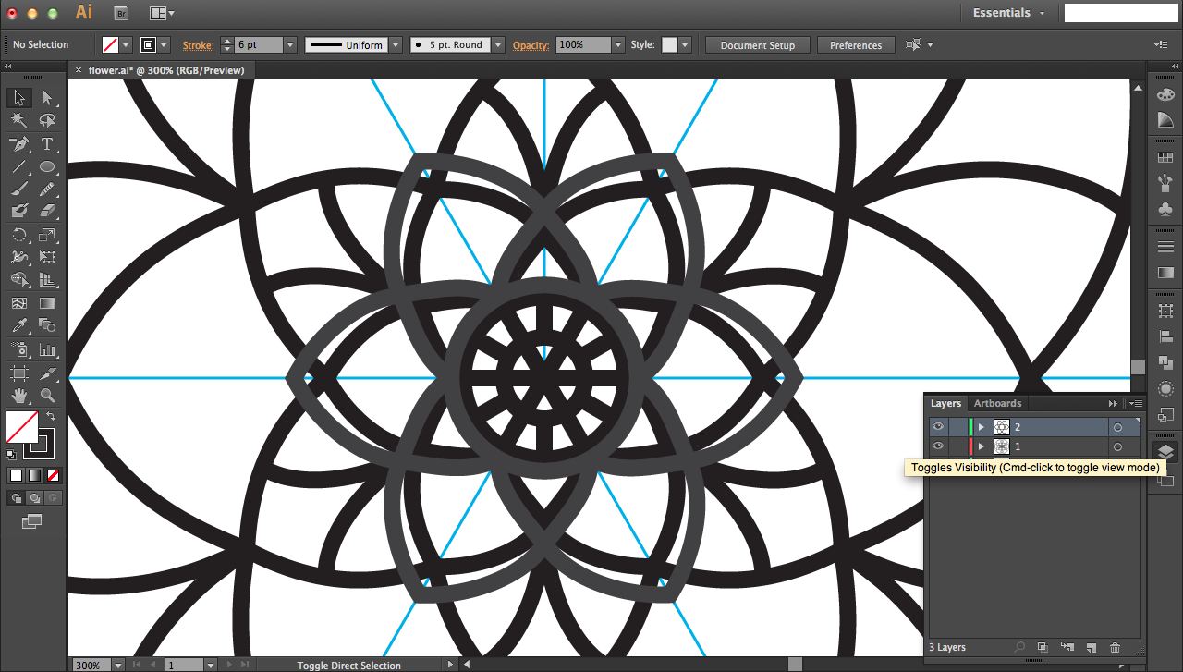The width and height of the screenshot is (1183, 672).
Task: Create a new layer in Layers panel
Action: click(1091, 648)
